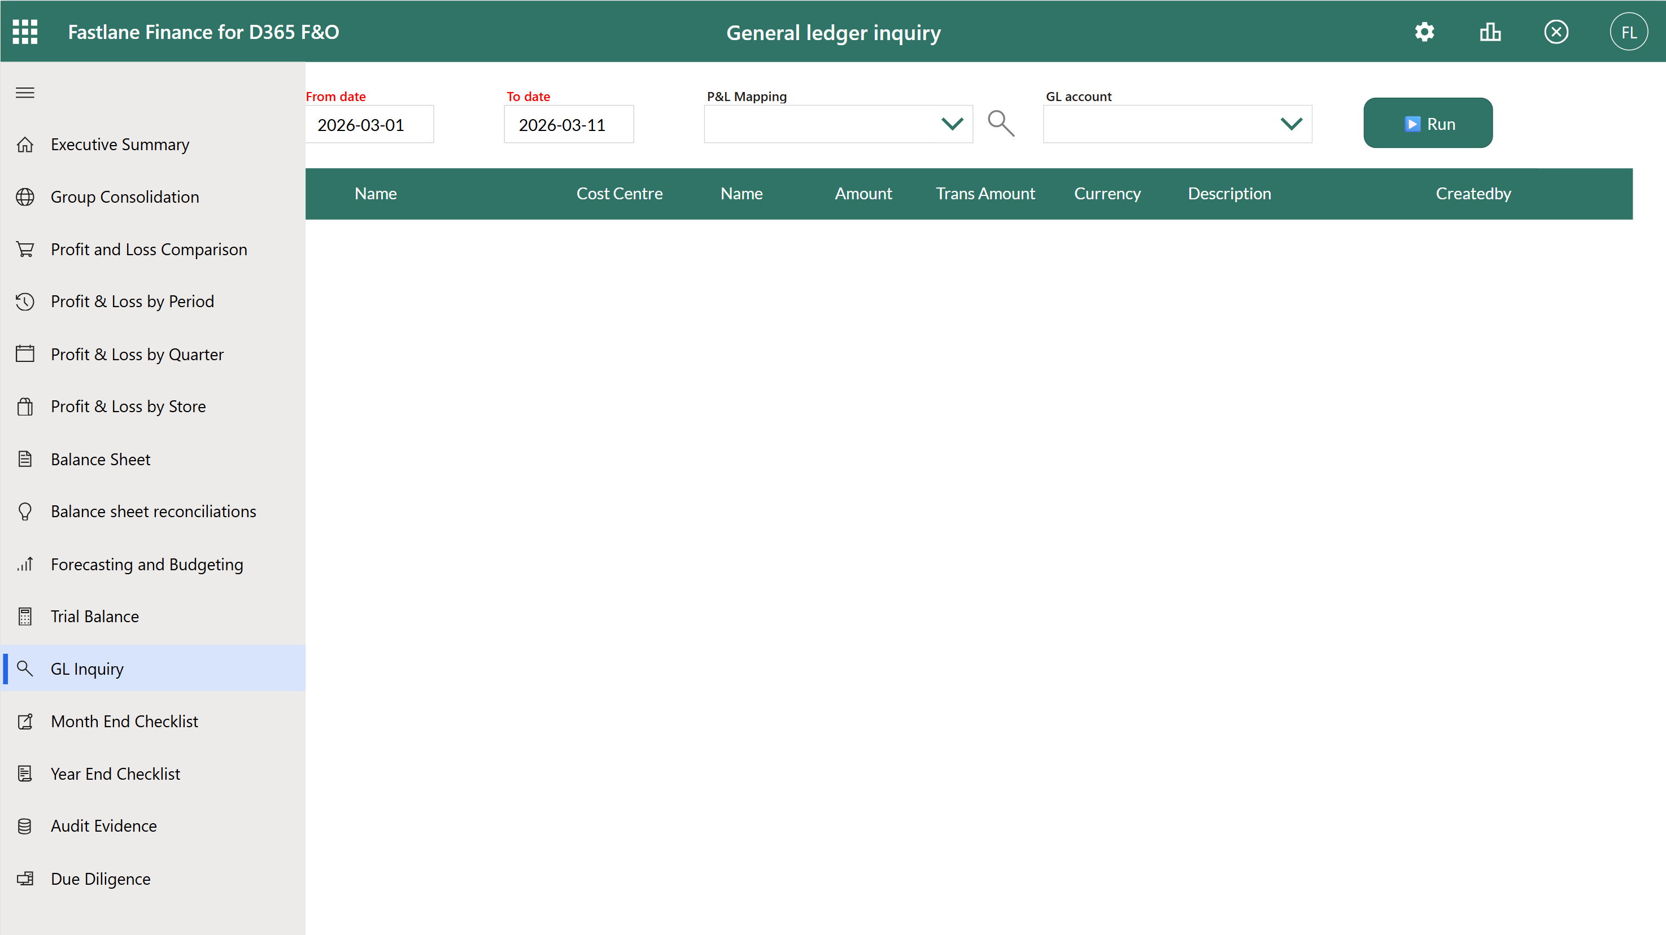The image size is (1666, 935).
Task: Go to Profit & Loss by Quarter
Action: 137,355
